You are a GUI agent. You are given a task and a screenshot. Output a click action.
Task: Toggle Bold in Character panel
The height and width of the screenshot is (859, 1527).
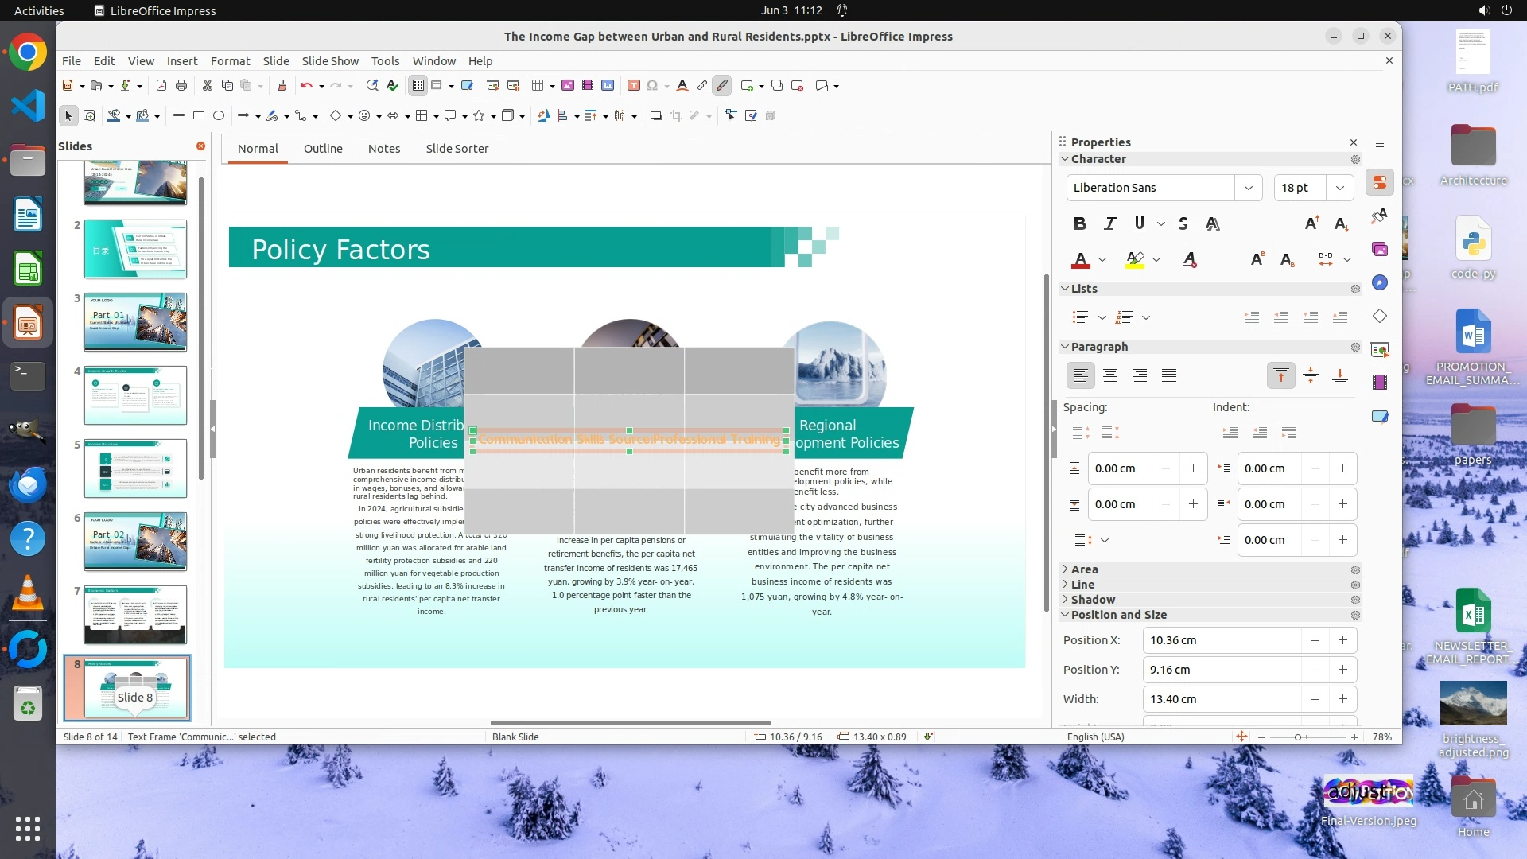point(1079,224)
